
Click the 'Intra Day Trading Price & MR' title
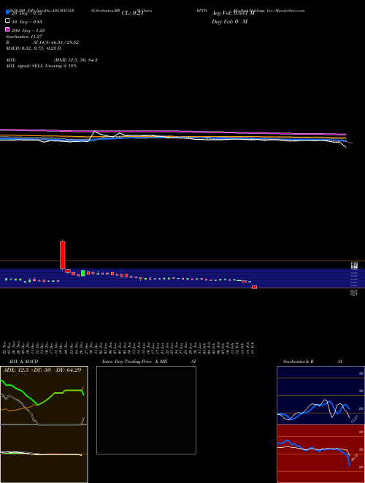coord(134,362)
